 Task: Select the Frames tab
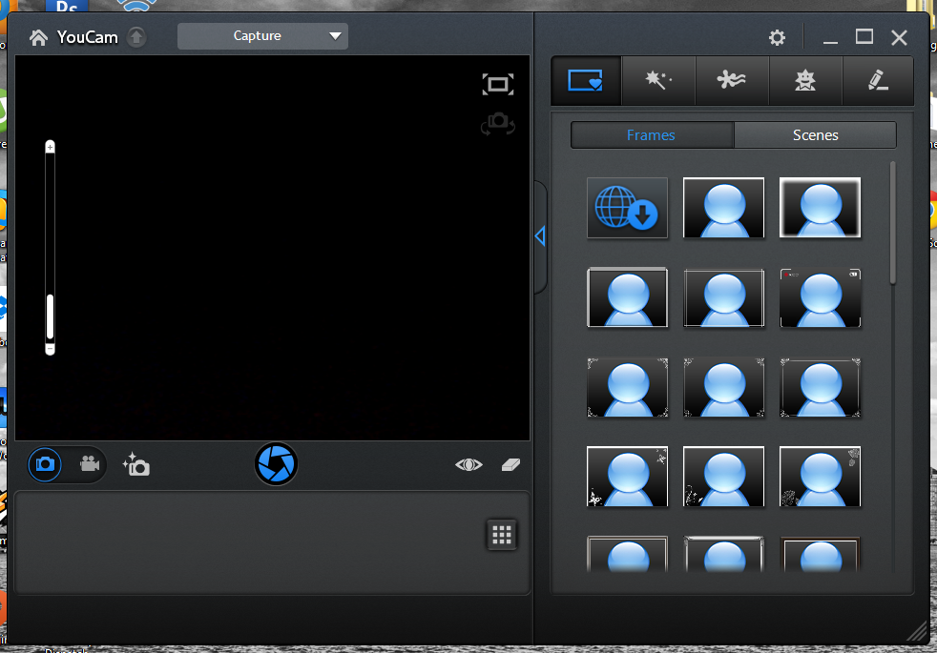coord(652,134)
